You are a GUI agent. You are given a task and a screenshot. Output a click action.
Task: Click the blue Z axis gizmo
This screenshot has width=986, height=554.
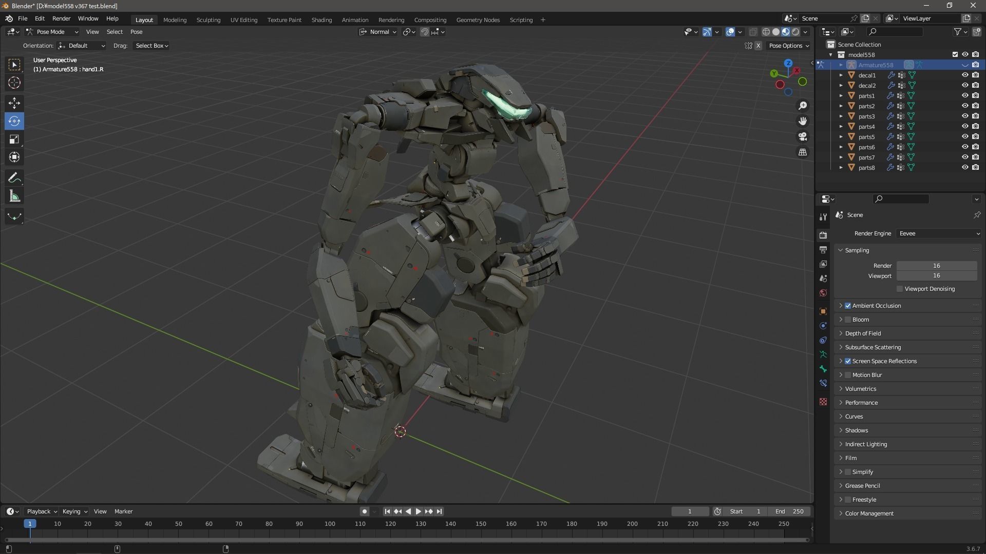click(x=788, y=63)
